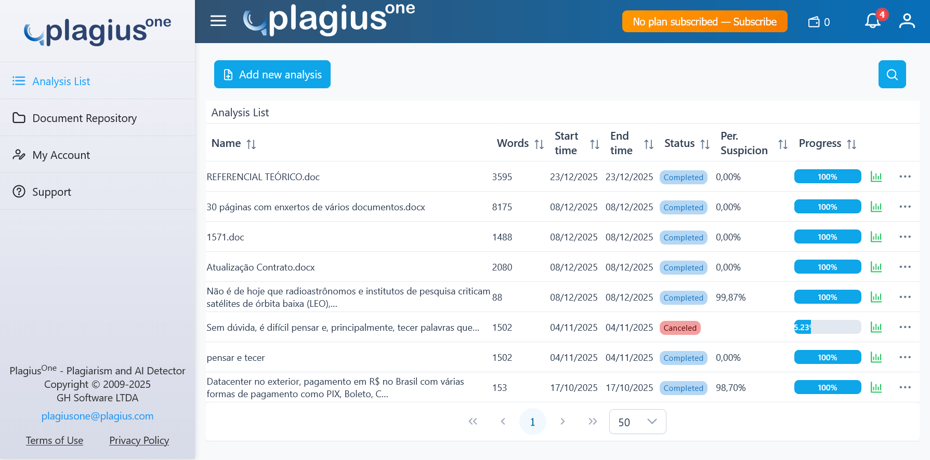Expand more options for pensar e tecer
The height and width of the screenshot is (460, 930).
[x=905, y=357]
